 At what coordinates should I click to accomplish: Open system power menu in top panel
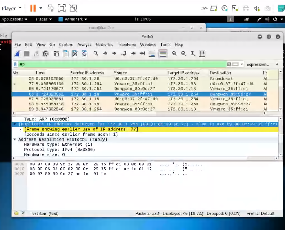click(x=275, y=19)
